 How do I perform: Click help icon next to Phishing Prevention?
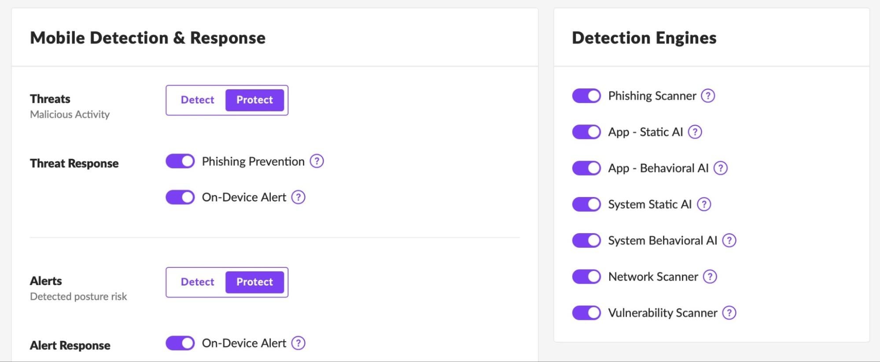317,161
